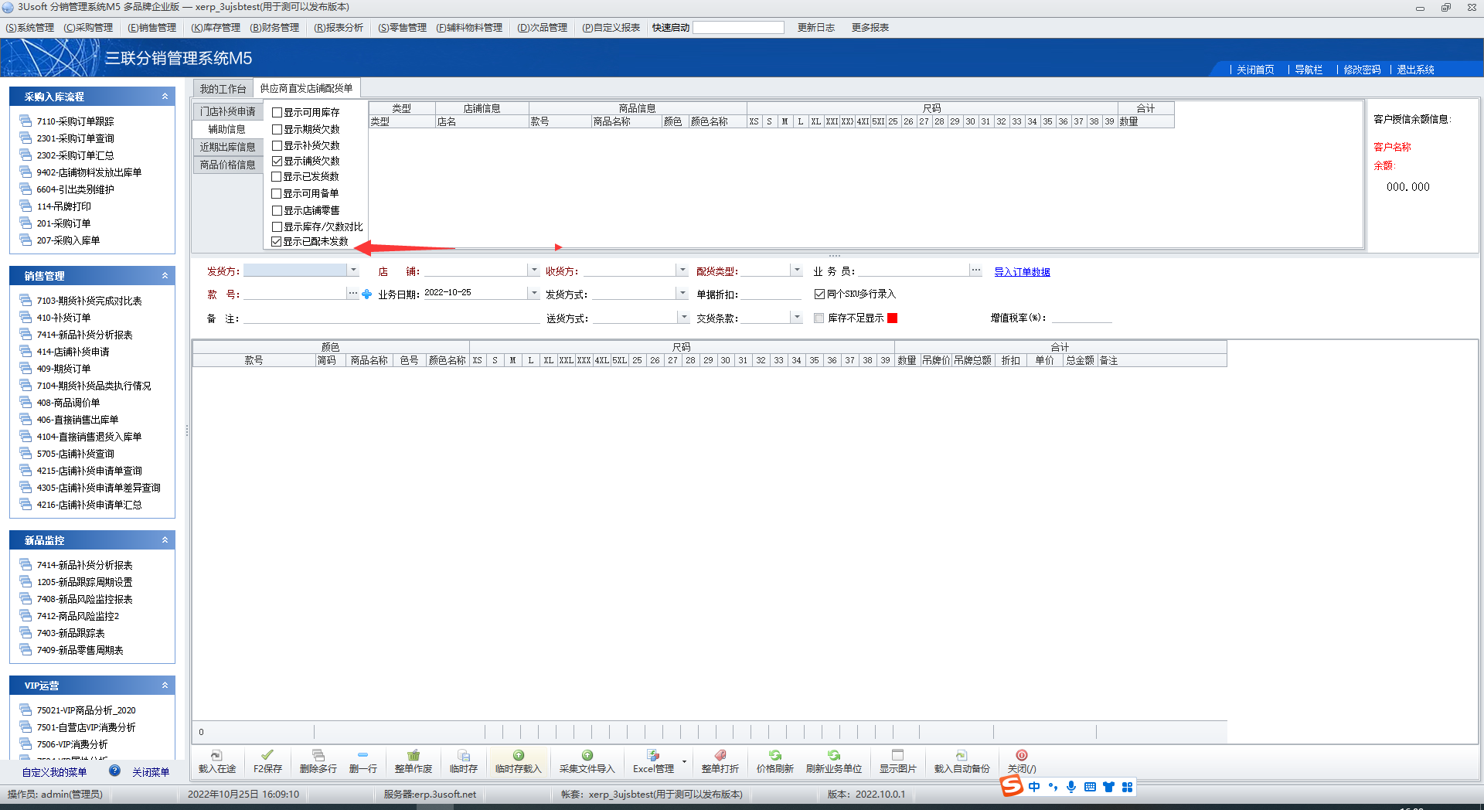Uncheck 显示已配未发数 checkbox
This screenshot has height=810, width=1484.
(x=277, y=242)
